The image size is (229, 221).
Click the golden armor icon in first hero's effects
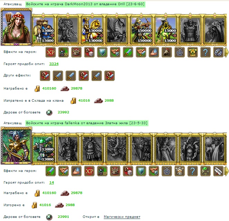192,52
